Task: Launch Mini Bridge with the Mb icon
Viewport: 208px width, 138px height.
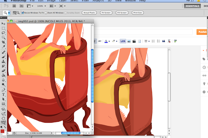Action: click(x=21, y=6)
